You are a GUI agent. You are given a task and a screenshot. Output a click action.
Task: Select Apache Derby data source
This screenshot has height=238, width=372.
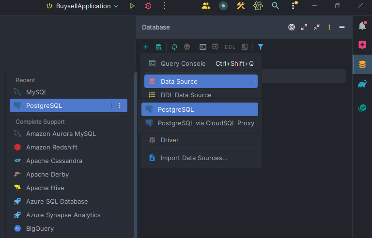[x=69, y=174]
